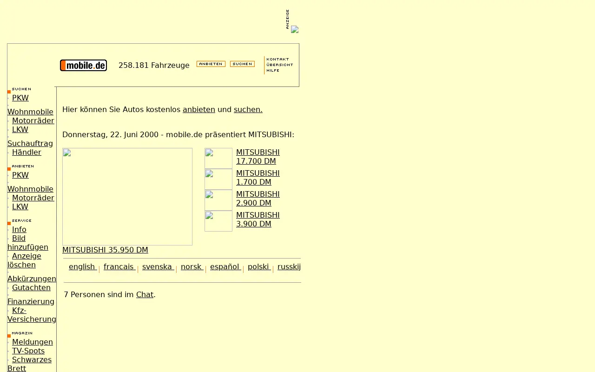Viewport: 595px width, 372px height.
Task: Open Kfz-Versicherung in the sidebar
Action: (x=32, y=315)
